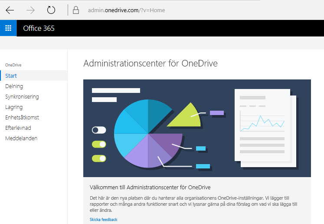Click the Administrationscenter för OneDrive heading
The image size is (324, 224).
tap(151, 63)
